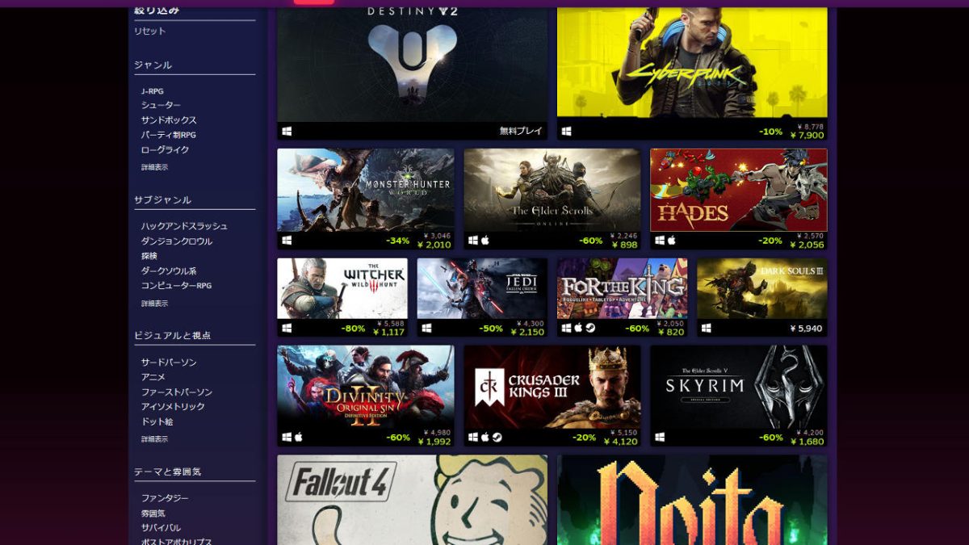The height and width of the screenshot is (545, 969).
Task: Select the サンドボックス genre filter
Action: click(x=169, y=120)
